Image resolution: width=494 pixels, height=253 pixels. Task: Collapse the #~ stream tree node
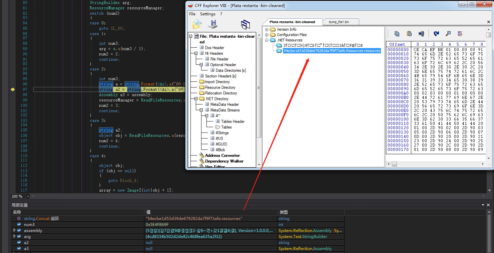207,116
